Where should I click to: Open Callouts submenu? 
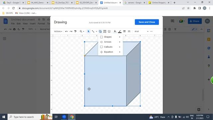pos(110,47)
